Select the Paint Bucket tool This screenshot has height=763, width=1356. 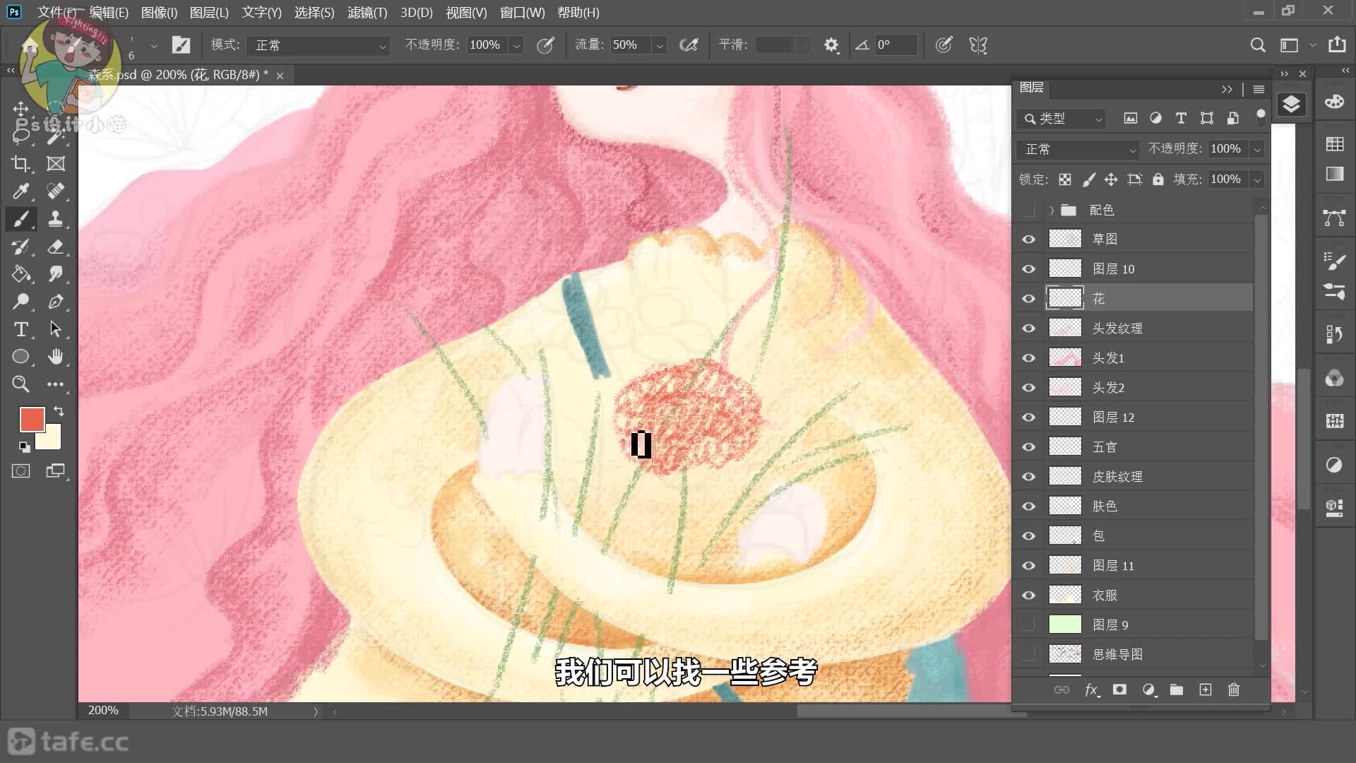20,274
